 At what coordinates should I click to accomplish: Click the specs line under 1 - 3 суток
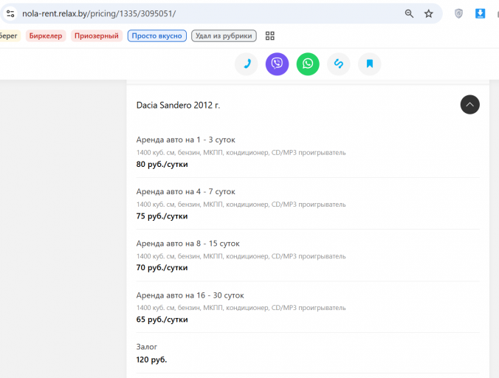[241, 153]
